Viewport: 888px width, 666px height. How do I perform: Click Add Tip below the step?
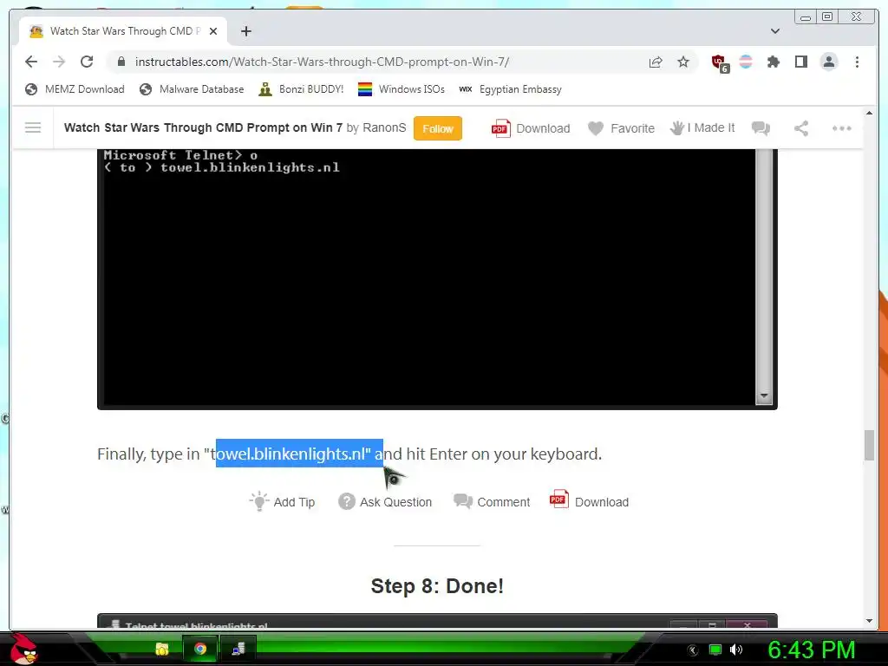click(x=282, y=502)
